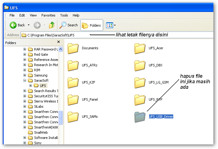The height and width of the screenshot is (149, 218).
Task: Select SnailWeb in folder tree
Action: 41,132
